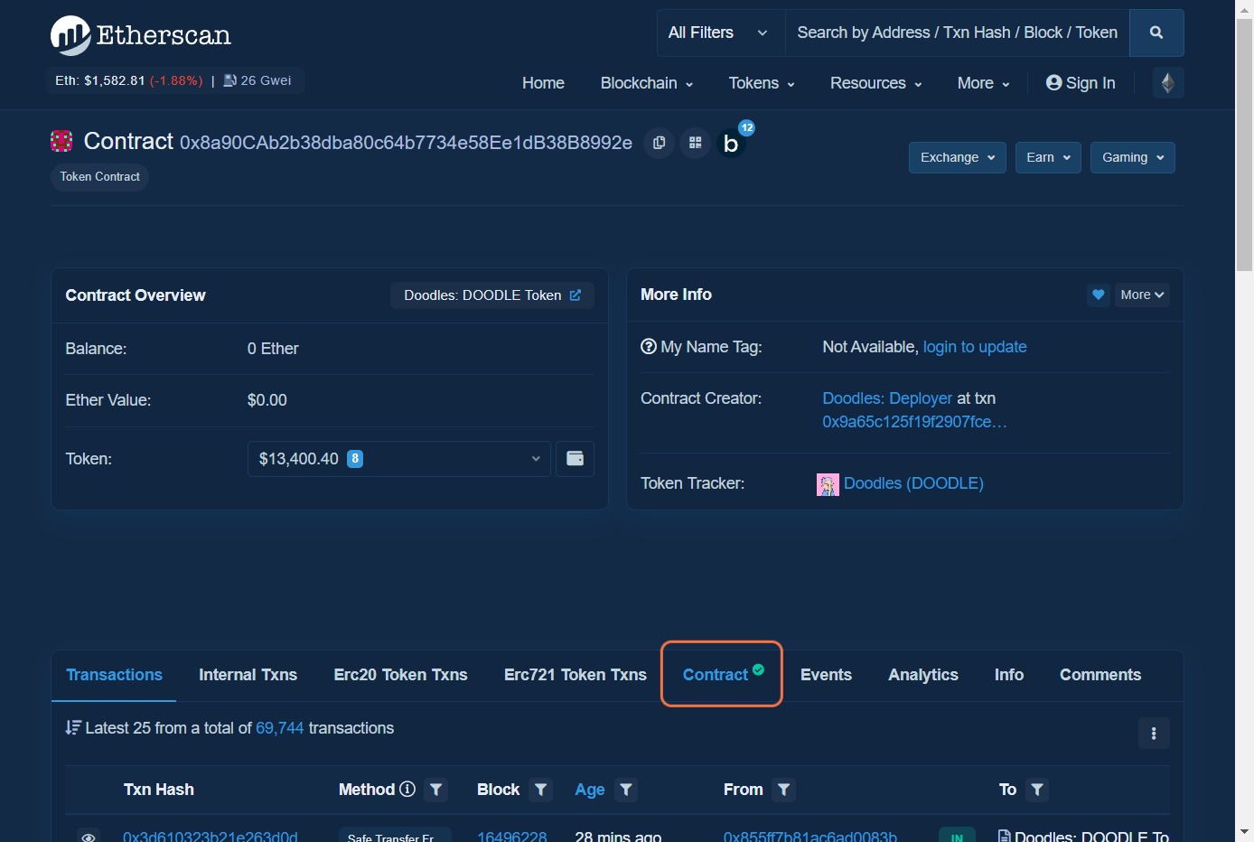The height and width of the screenshot is (842, 1254).
Task: Open the Blockscan chat 'b' icon
Action: coord(732,143)
